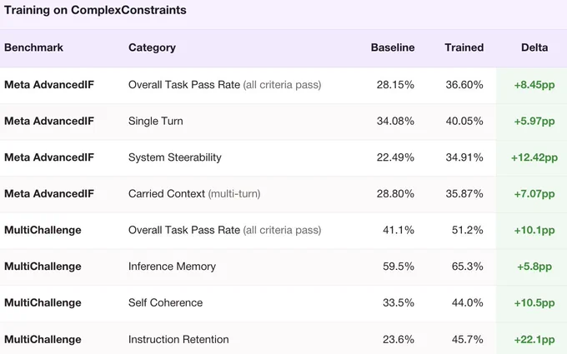Image resolution: width=567 pixels, height=354 pixels.
Task: Click the Delta column header
Action: 534,47
